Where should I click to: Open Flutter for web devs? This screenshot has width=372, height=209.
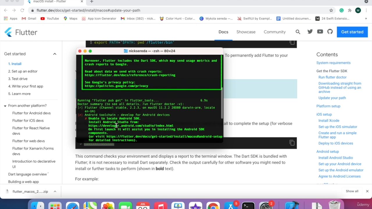pyautogui.click(x=28, y=141)
